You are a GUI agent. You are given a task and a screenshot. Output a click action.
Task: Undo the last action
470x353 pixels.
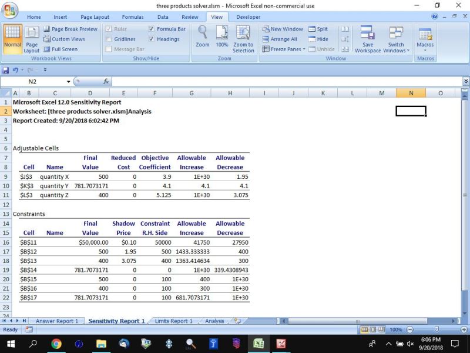[15, 70]
